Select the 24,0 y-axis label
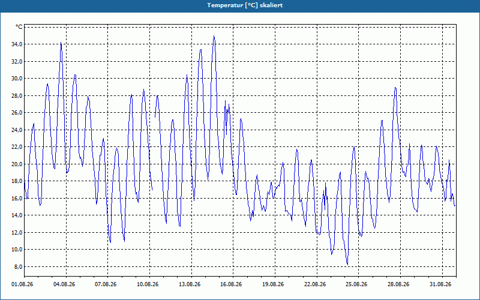The height and width of the screenshot is (300, 480). click(x=17, y=130)
